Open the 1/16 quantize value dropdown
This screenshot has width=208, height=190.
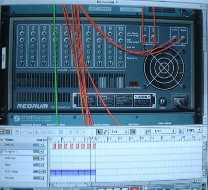coord(164,131)
